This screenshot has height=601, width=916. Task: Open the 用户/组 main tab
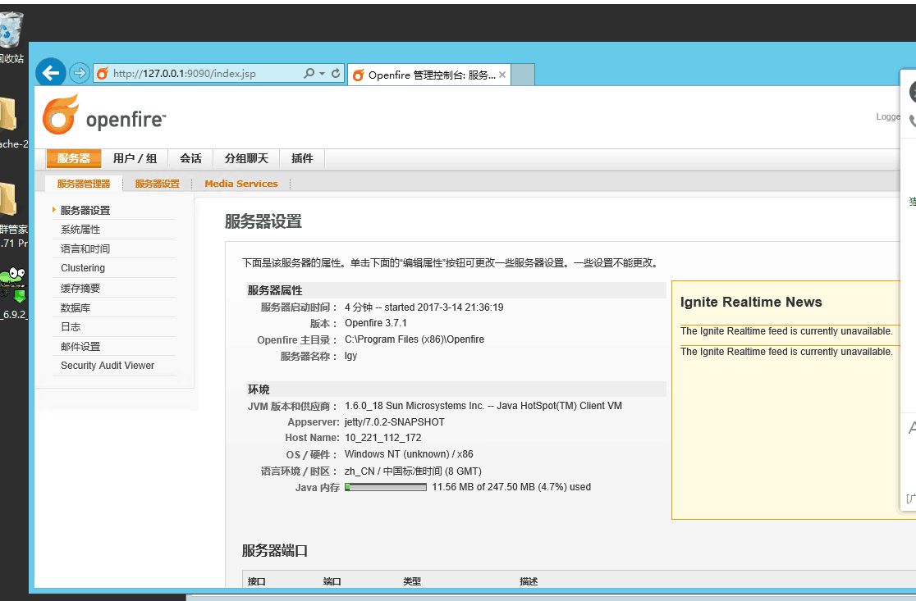135,158
